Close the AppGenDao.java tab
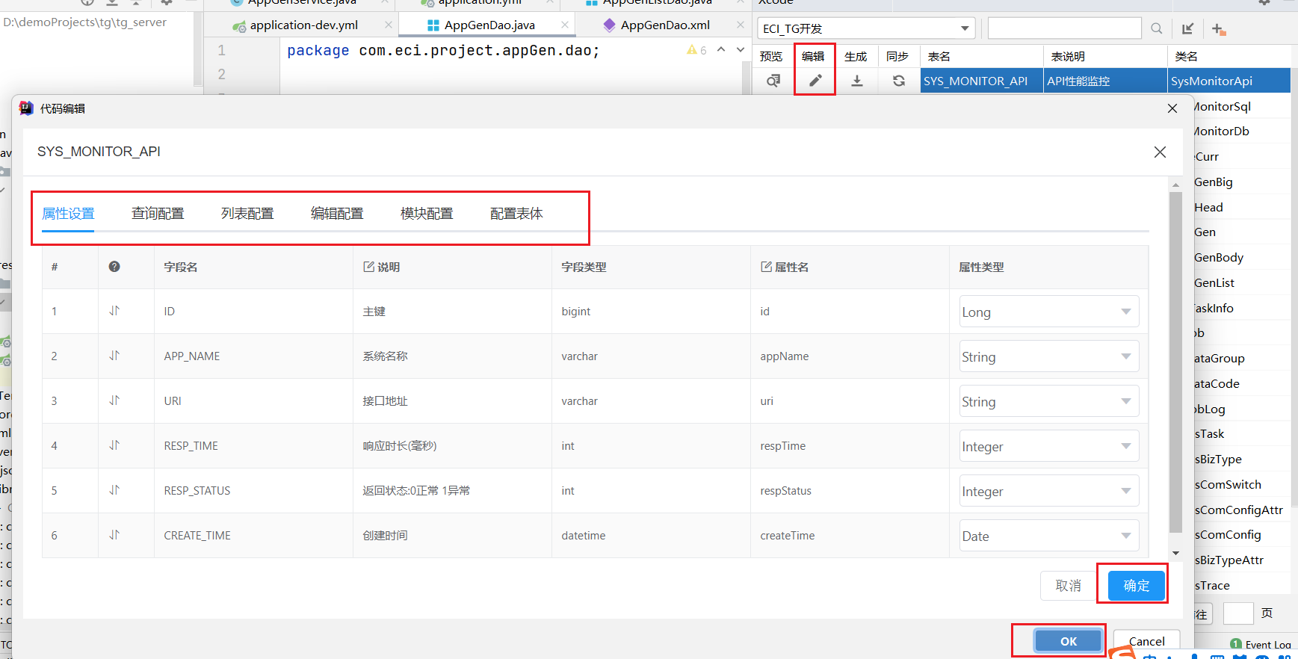This screenshot has height=659, width=1298. [565, 25]
